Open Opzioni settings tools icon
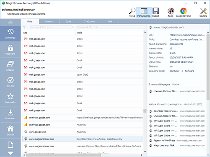This screenshot has width=210, height=157. click(203, 12)
